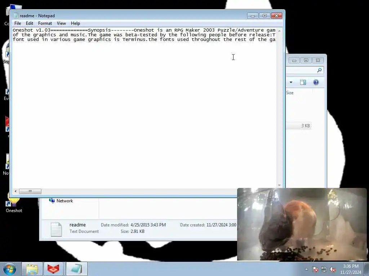
Task: Maximize the readme Notepad window
Action: coord(264,16)
